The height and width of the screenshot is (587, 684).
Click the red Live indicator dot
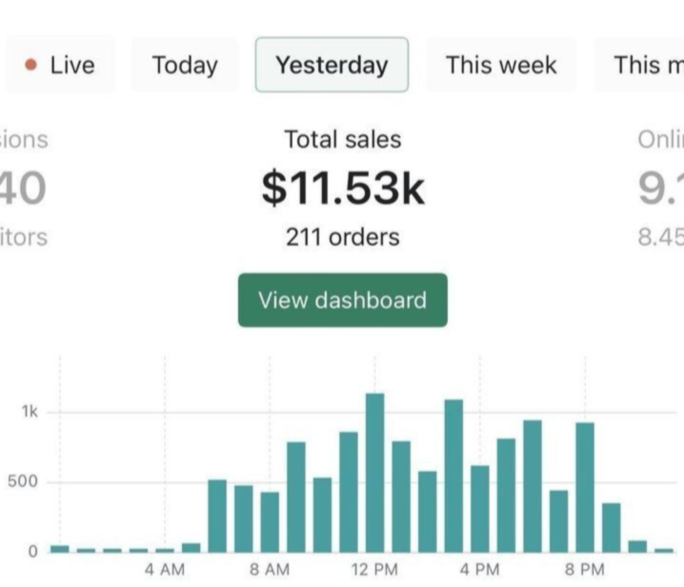click(x=31, y=65)
